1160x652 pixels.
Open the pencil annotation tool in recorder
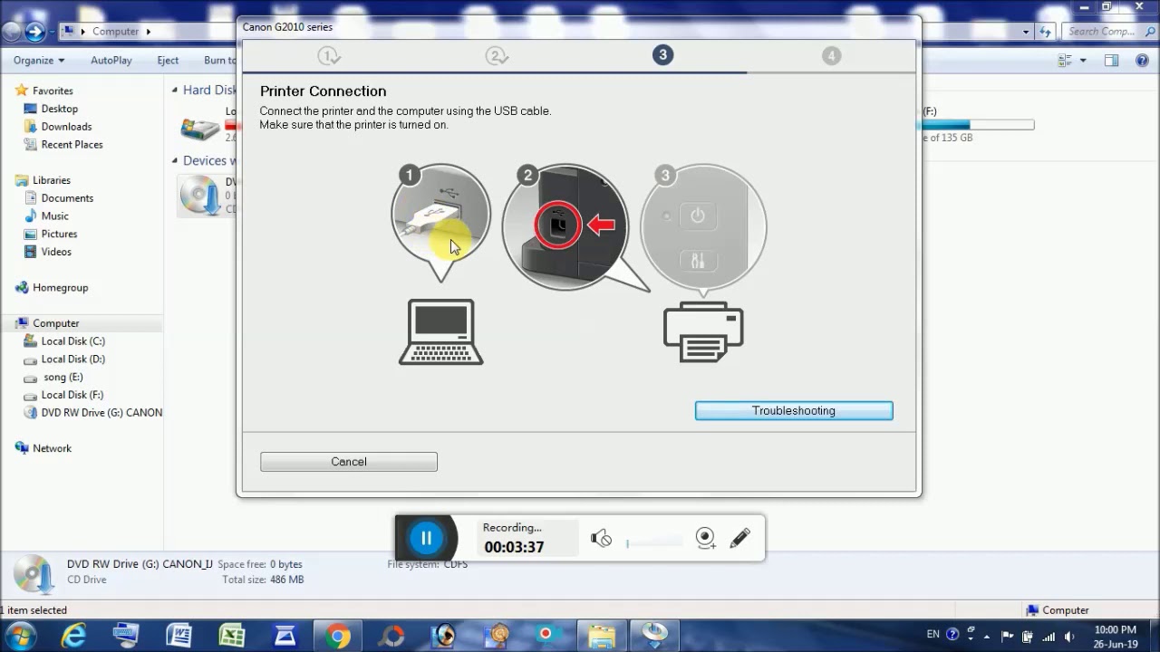(739, 538)
